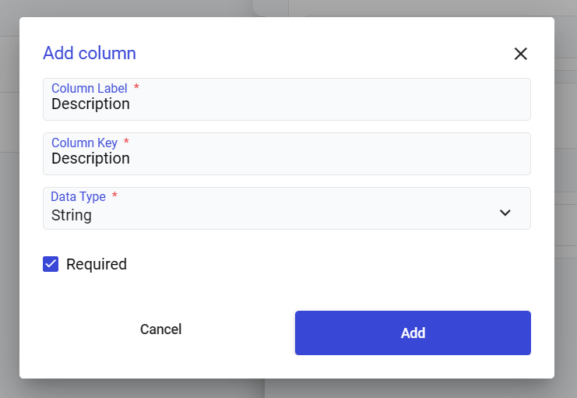Click the Column Key floating caption
This screenshot has height=398, width=577.
coord(84,143)
